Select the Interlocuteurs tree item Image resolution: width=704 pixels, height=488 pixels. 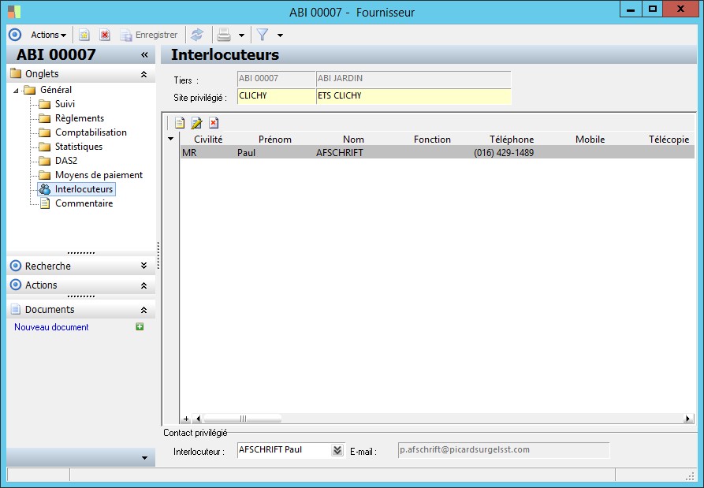click(84, 189)
